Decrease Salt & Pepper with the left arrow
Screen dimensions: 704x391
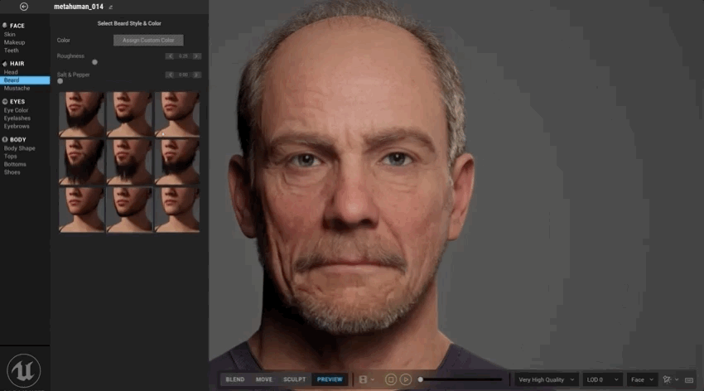(x=170, y=75)
